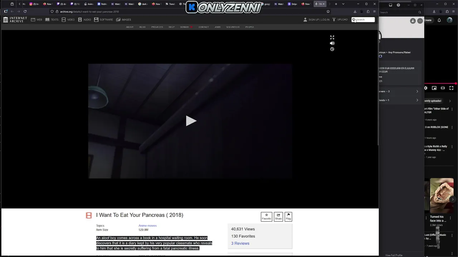
Task: Switch to the Instagram tab
Action: [34, 4]
